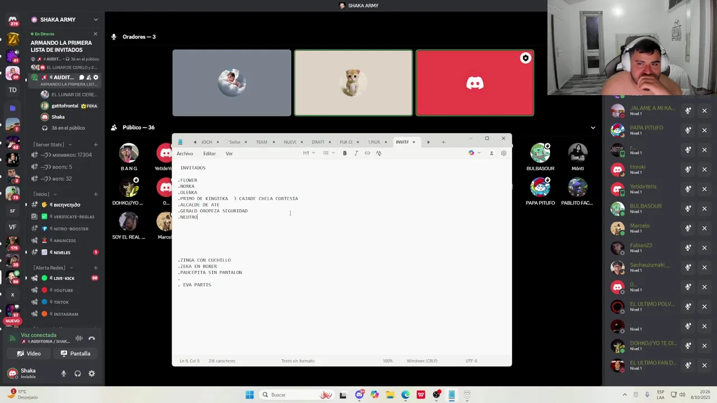717x403 pixels.
Task: Open noise suppression voice settings
Action: [x=79, y=338]
